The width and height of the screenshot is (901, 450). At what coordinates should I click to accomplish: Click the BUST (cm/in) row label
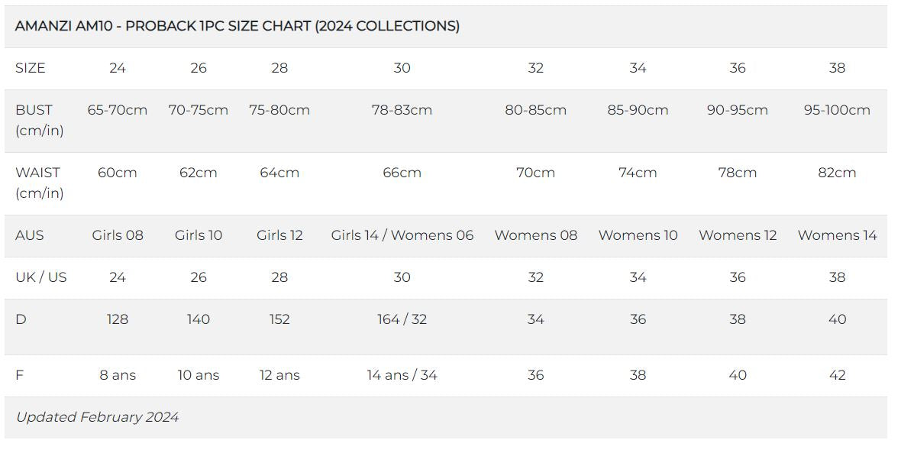(39, 120)
